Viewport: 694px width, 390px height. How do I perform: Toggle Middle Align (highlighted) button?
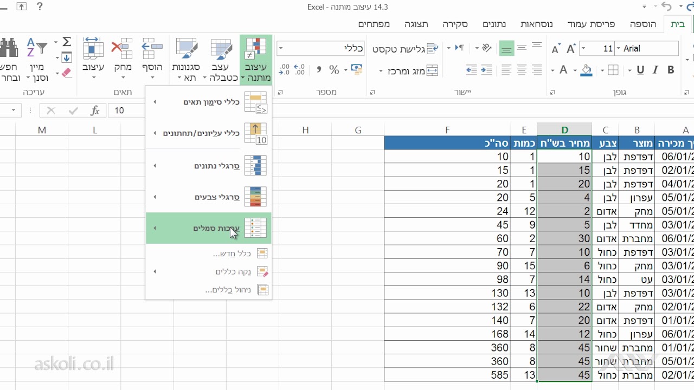coord(506,48)
